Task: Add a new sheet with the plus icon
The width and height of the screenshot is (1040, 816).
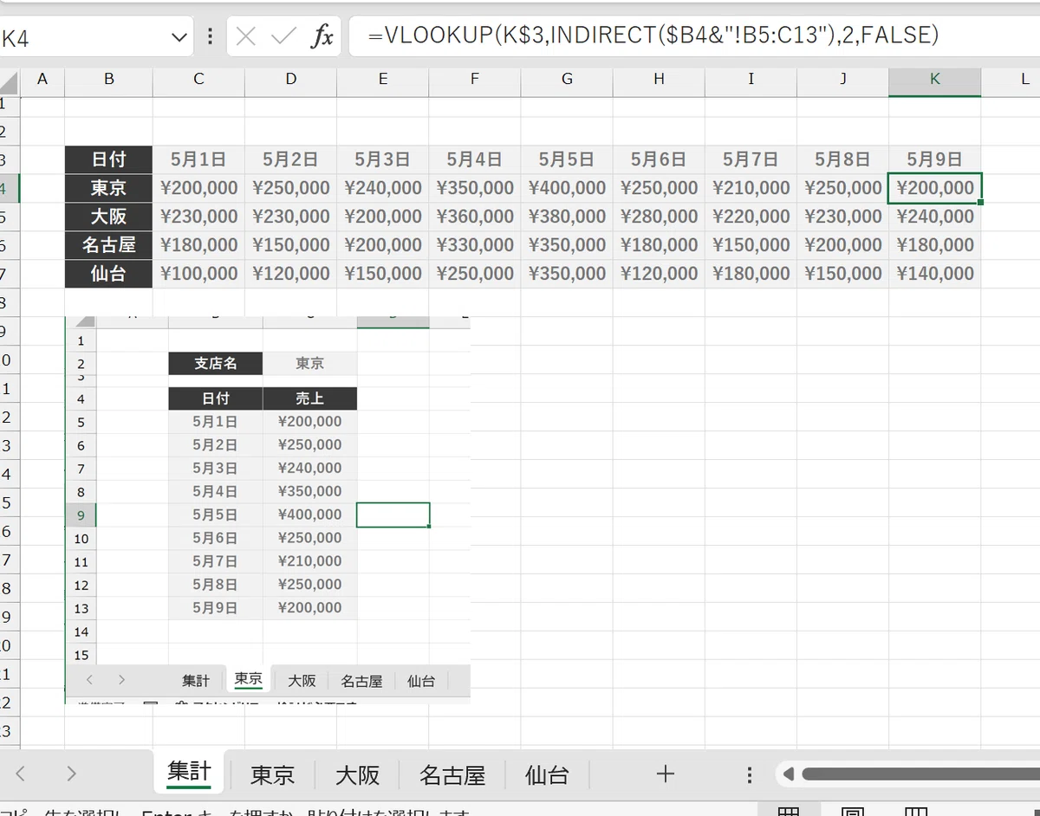Action: pyautogui.click(x=665, y=774)
